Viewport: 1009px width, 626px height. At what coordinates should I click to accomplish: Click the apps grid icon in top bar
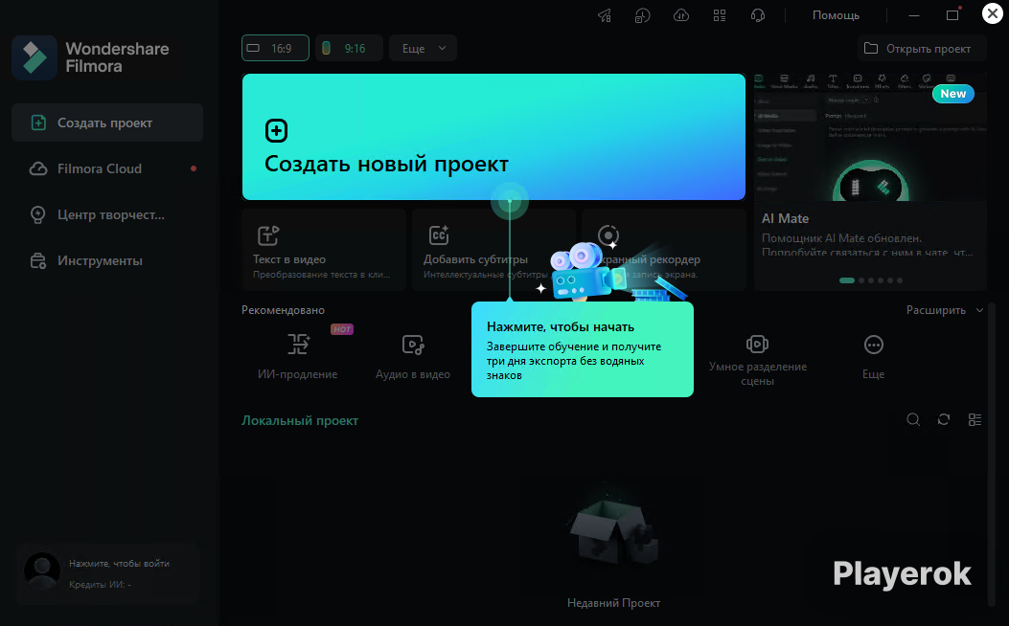click(720, 15)
